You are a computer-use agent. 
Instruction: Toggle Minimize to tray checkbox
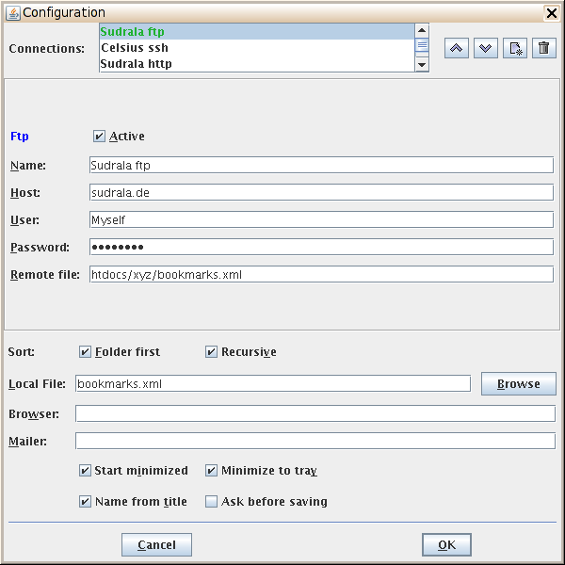[212, 471]
